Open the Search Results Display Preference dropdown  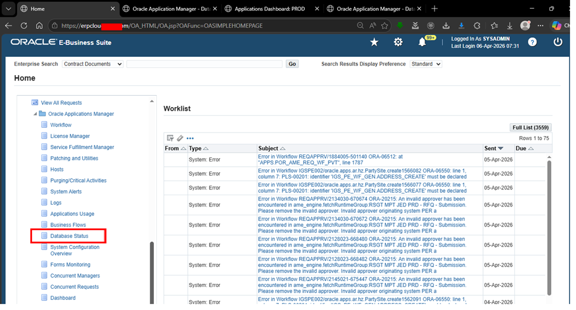pyautogui.click(x=426, y=64)
